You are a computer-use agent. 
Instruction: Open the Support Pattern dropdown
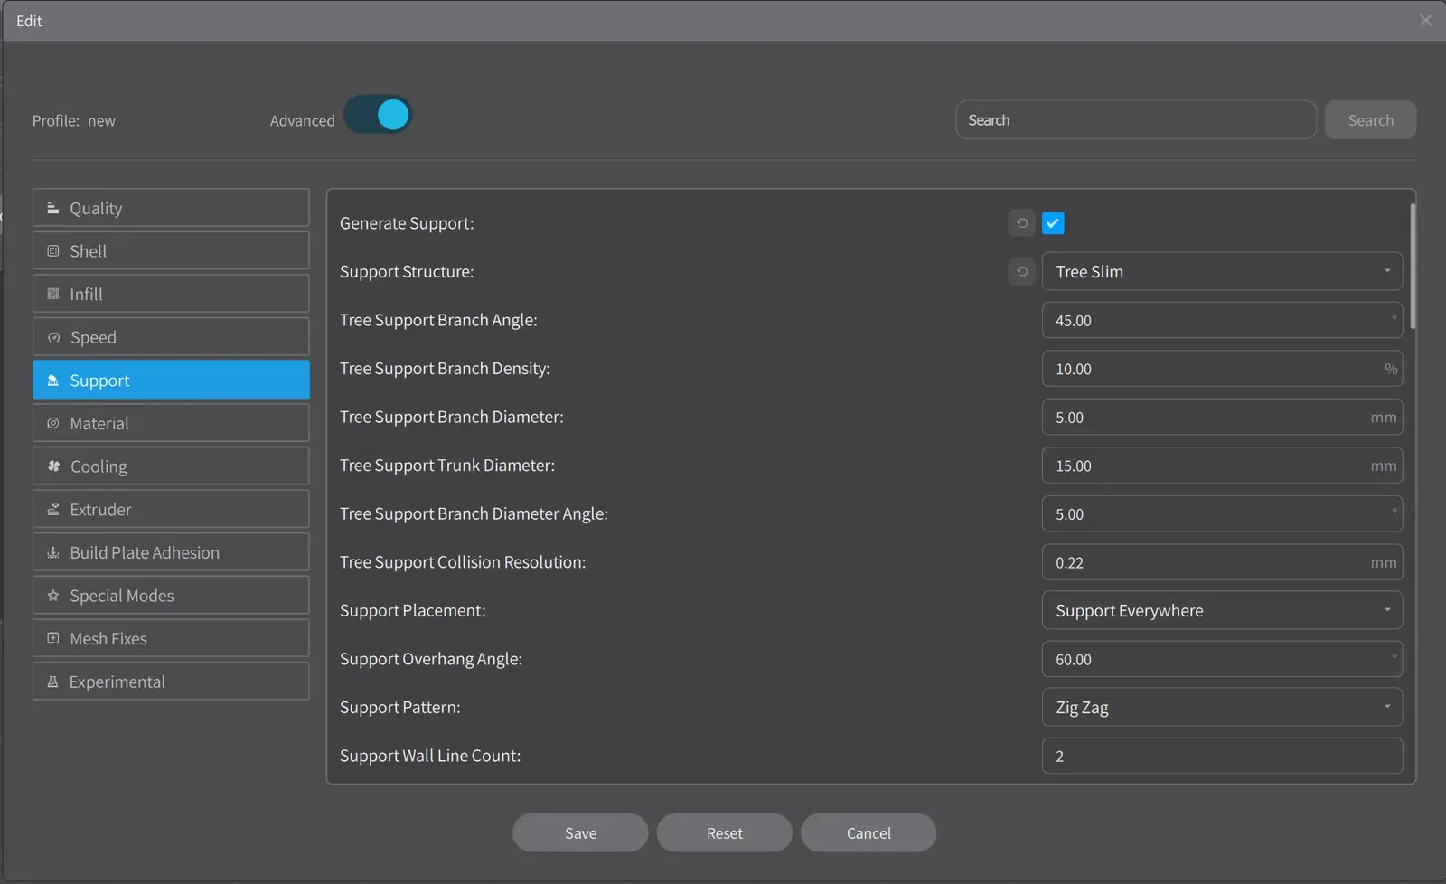(x=1222, y=707)
